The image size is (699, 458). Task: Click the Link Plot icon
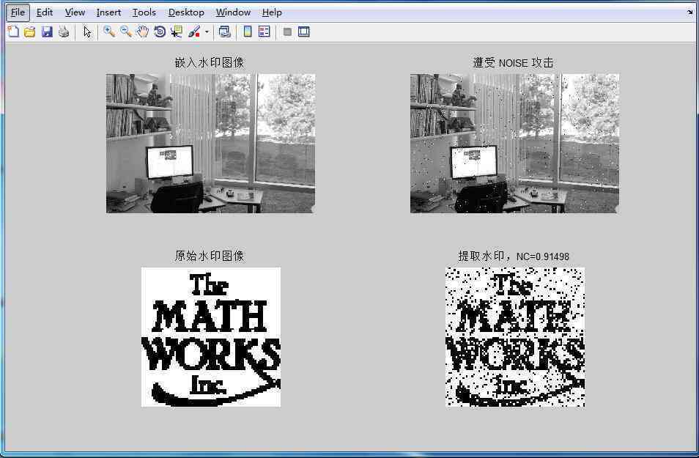pos(225,32)
